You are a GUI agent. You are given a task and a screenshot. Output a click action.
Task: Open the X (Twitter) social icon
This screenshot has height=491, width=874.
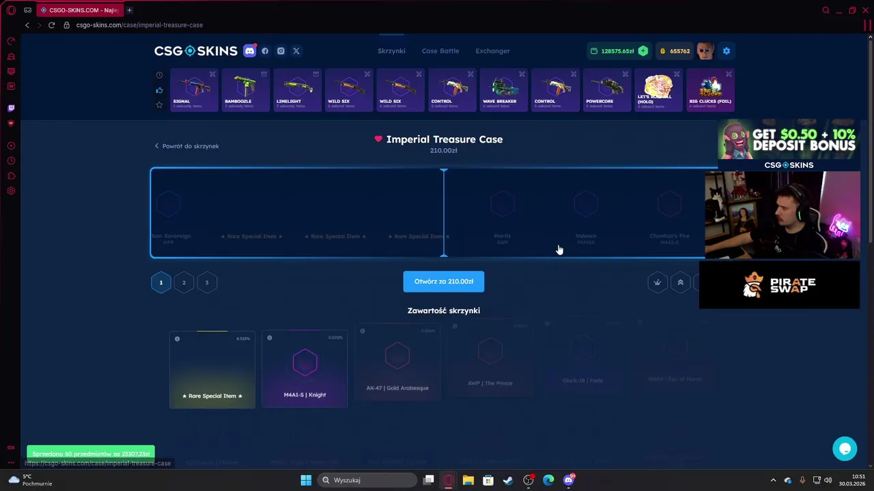tap(296, 51)
